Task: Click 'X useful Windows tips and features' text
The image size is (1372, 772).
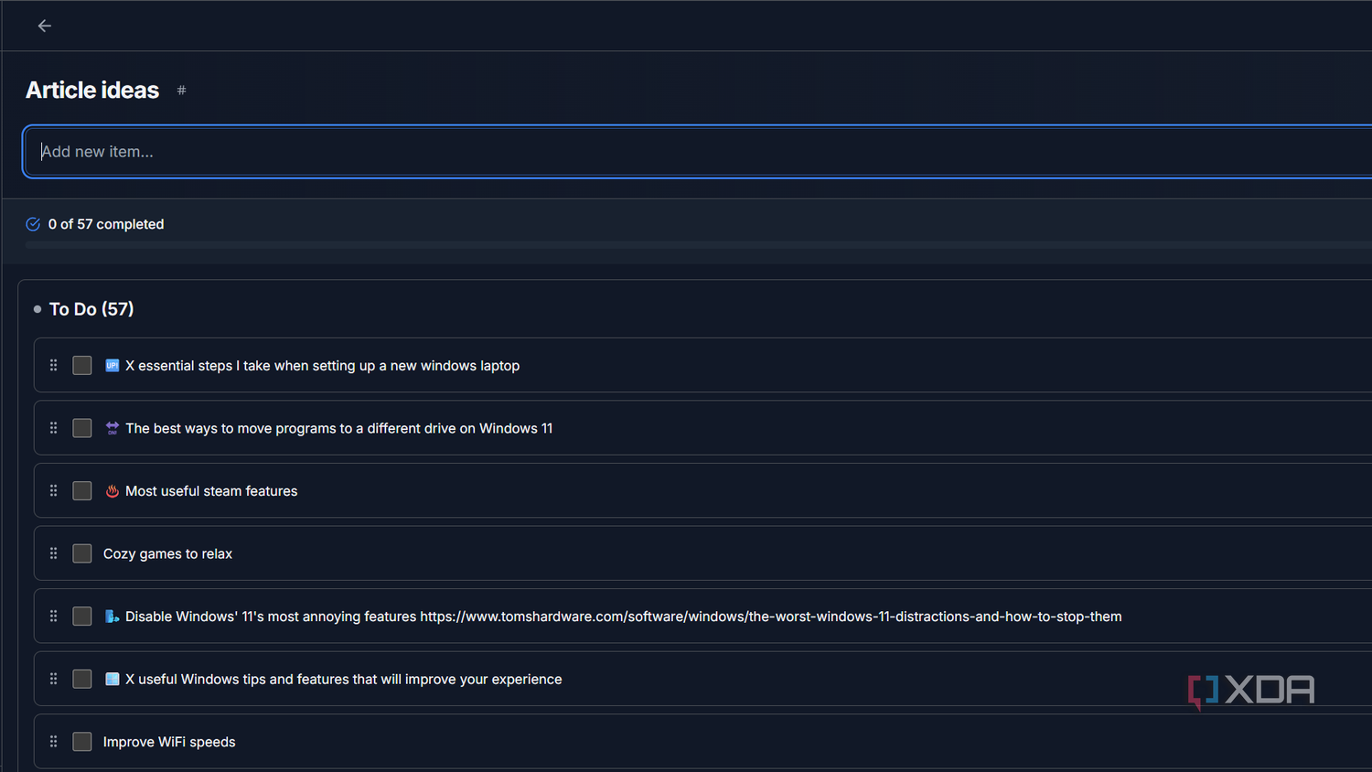Action: click(343, 679)
